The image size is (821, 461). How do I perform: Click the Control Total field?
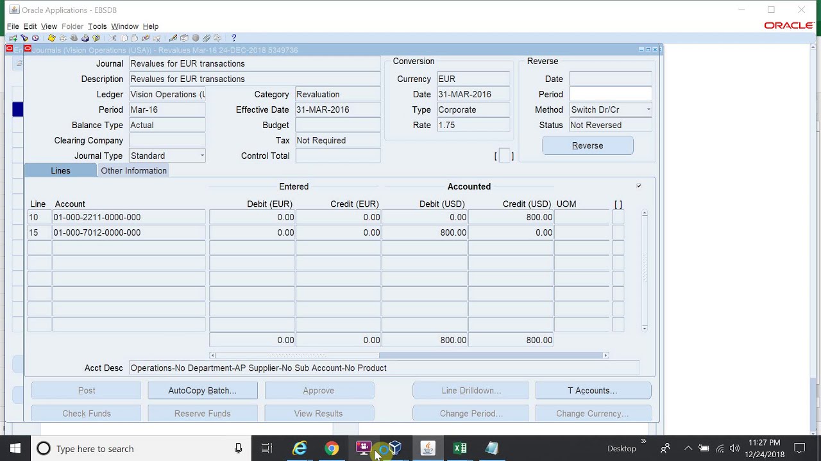tap(338, 156)
